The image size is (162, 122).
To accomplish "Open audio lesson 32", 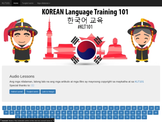I will coord(18,113).
